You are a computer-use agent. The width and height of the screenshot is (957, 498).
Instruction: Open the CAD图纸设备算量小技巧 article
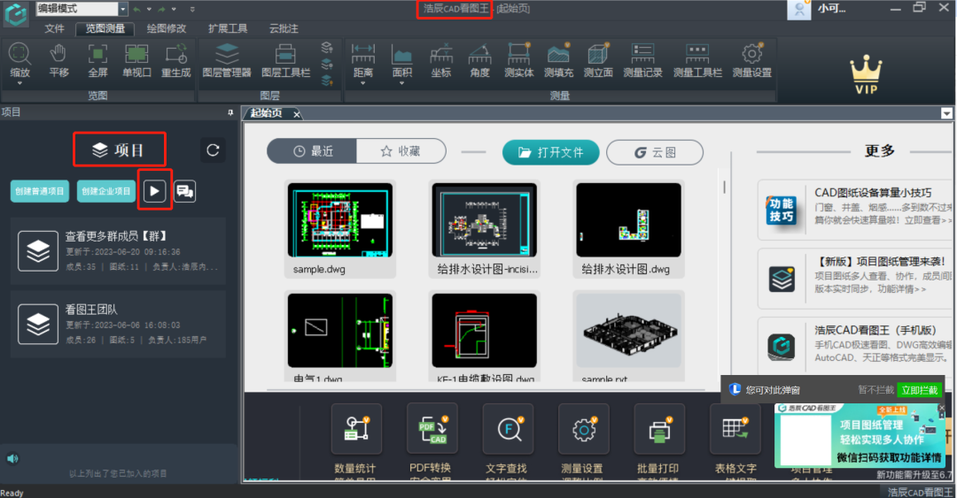[854, 210]
